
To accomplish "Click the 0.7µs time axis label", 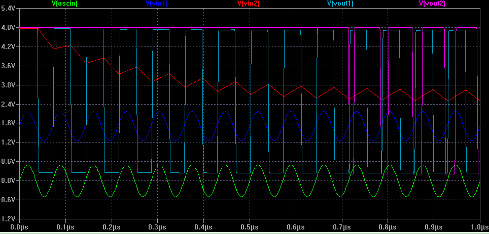I will tap(341, 227).
